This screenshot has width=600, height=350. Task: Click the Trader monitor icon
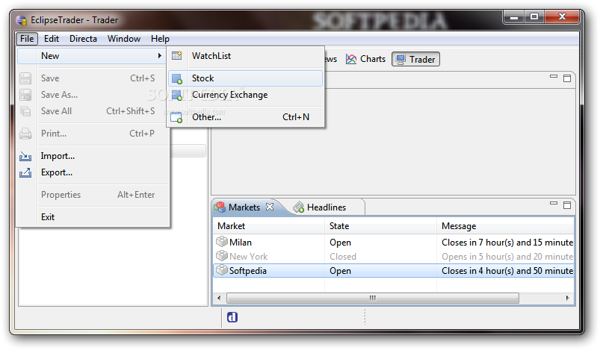pos(400,60)
